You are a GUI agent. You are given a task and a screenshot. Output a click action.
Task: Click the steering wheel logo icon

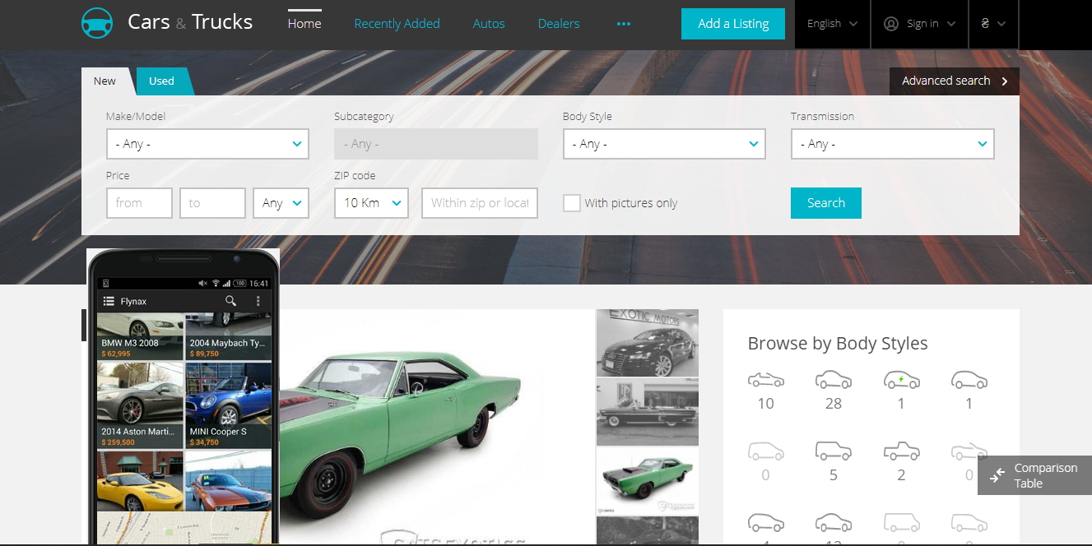pyautogui.click(x=97, y=23)
